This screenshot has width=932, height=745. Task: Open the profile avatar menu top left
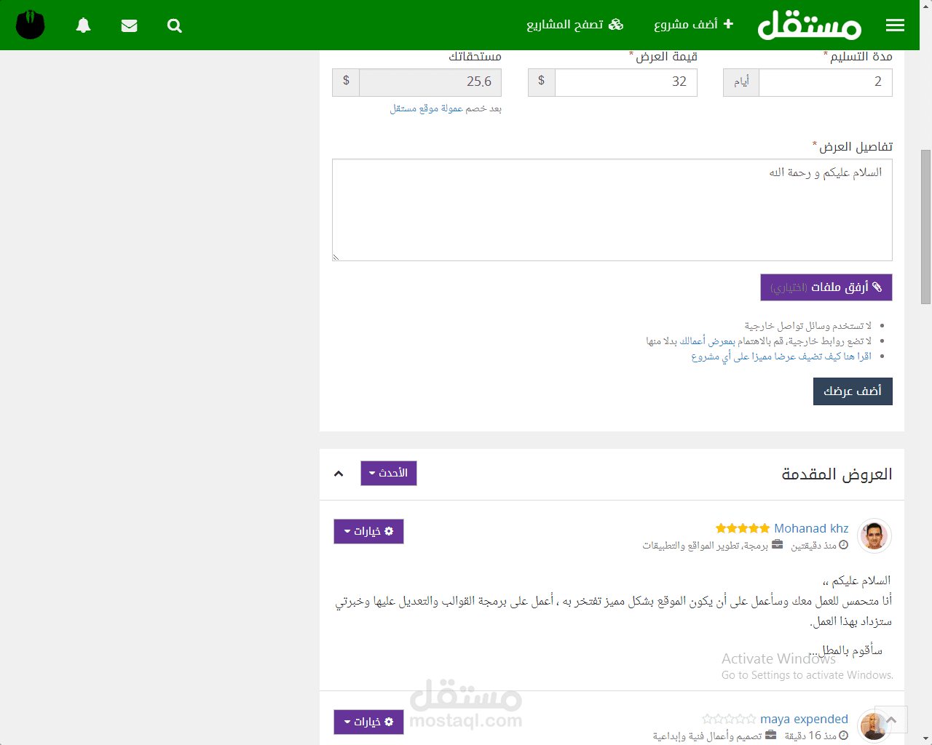30,24
